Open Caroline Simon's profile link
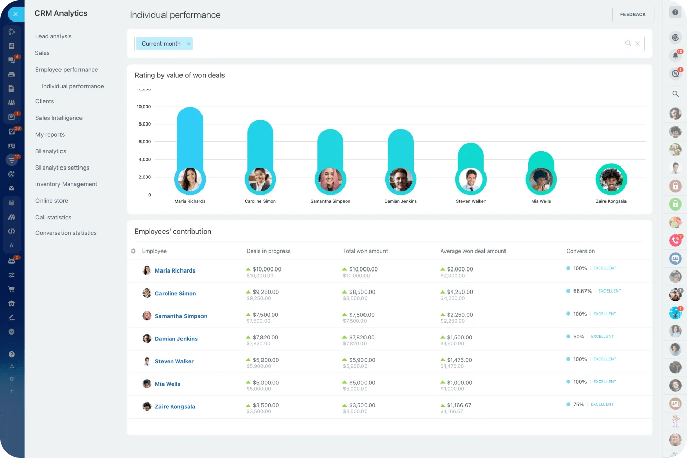Viewport: 687px width, 458px height. (x=175, y=293)
